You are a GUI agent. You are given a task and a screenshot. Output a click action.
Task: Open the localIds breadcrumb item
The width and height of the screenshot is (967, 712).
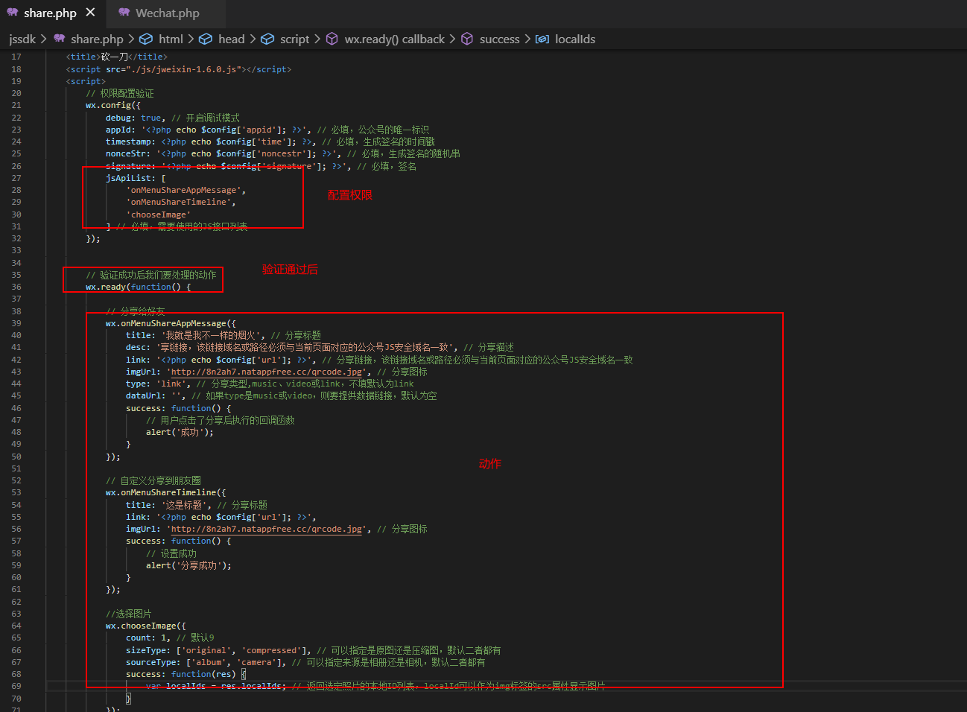tap(575, 39)
